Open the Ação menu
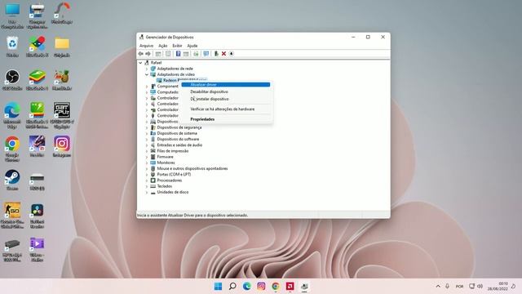Viewport: 522px width, 294px height. click(x=163, y=46)
